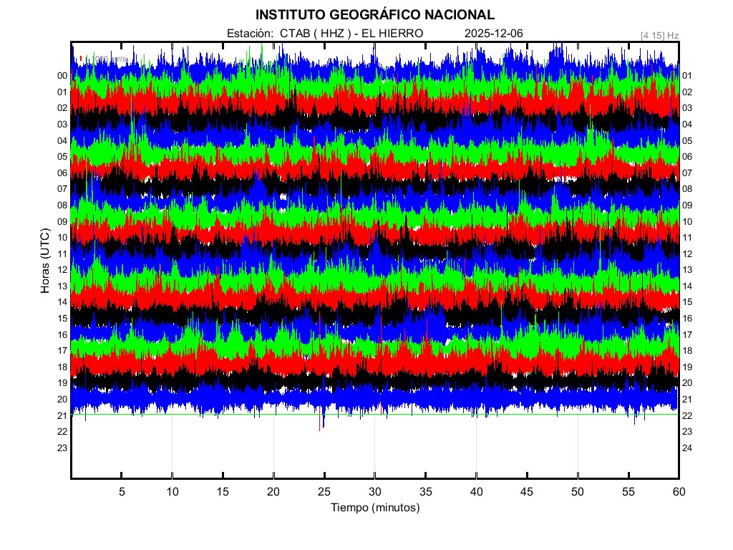
Task: Click the 20 minute tick label
Action: click(x=273, y=492)
